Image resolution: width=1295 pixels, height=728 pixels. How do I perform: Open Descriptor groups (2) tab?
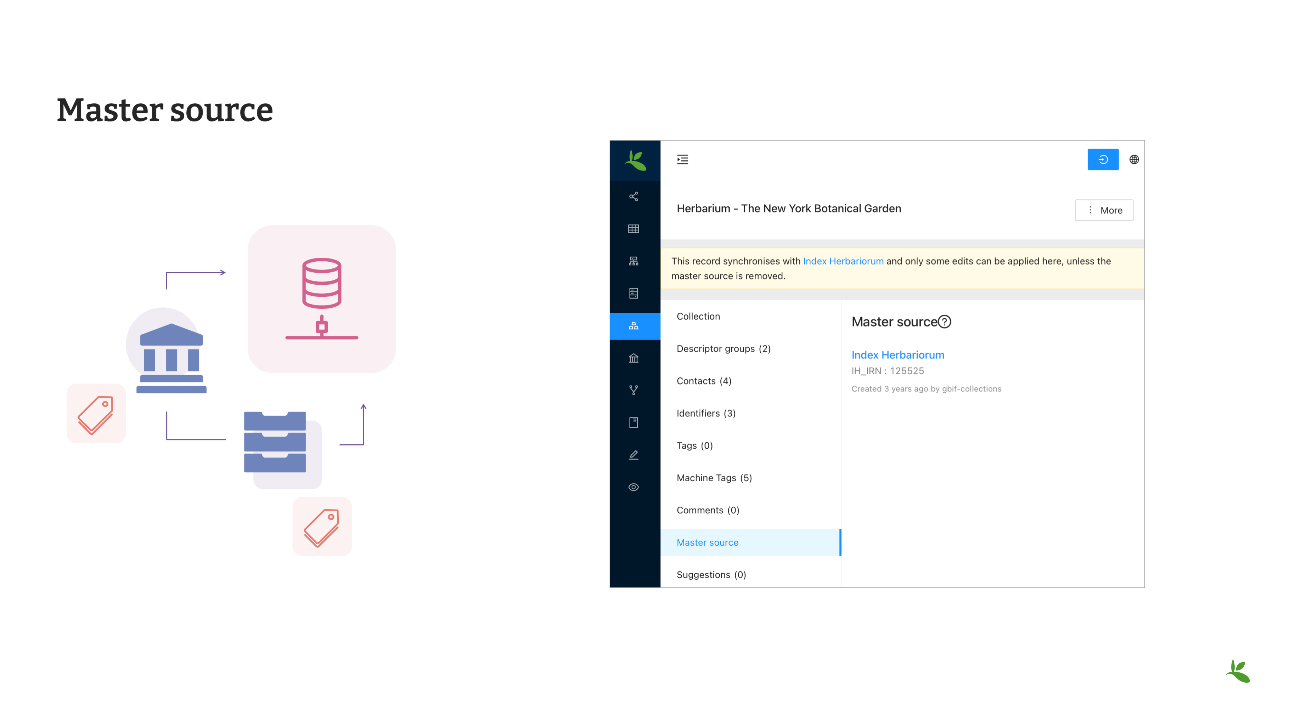[x=723, y=348]
